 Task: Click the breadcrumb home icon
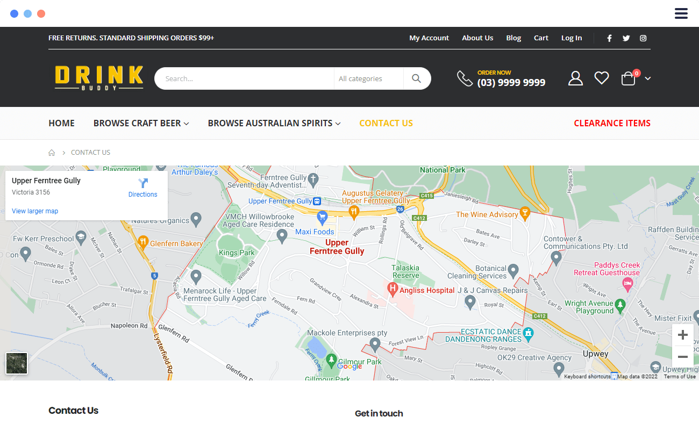tap(52, 153)
